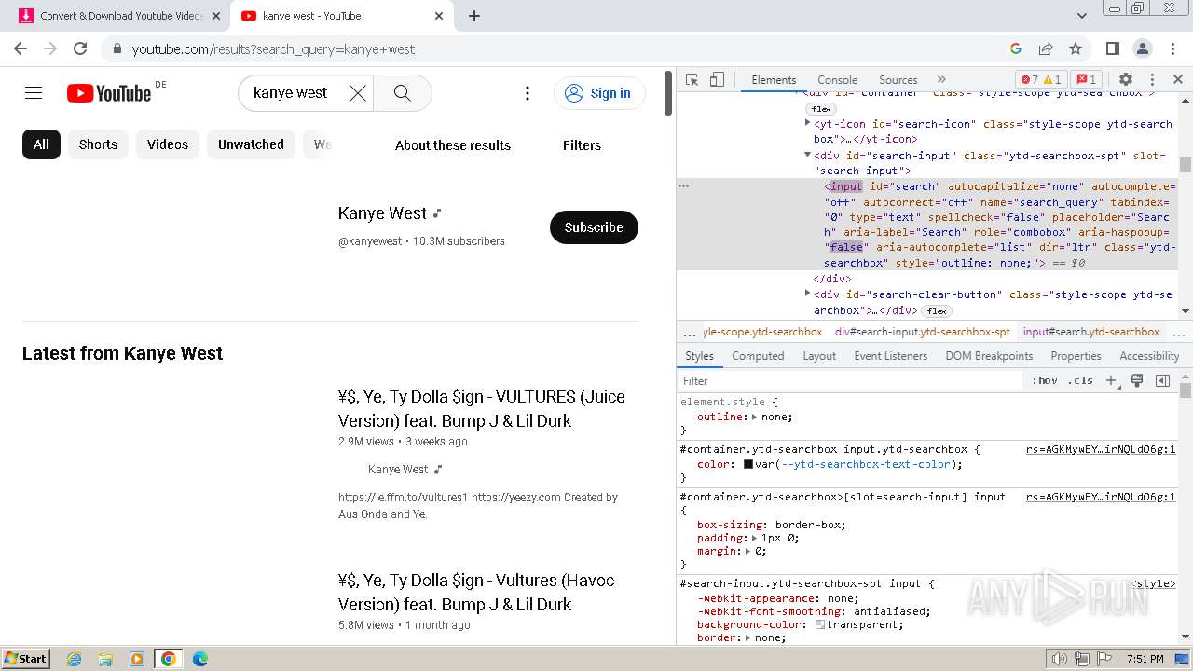1193x671 pixels.
Task: Open VULTURES (Juice Version) video title
Action: (x=482, y=408)
